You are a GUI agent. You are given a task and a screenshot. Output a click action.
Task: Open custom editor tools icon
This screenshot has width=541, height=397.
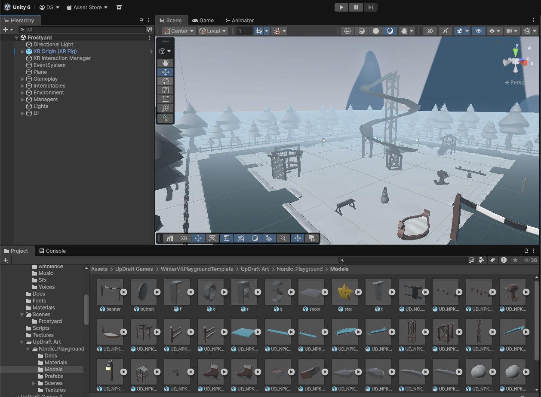pos(165,118)
